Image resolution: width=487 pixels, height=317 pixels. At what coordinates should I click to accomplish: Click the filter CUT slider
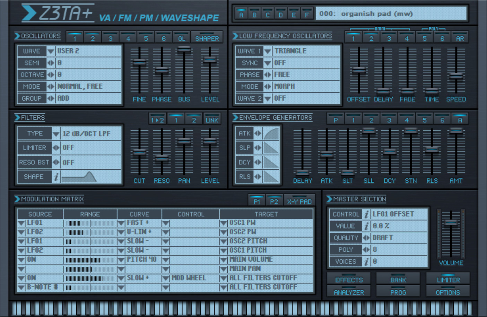tap(139, 152)
